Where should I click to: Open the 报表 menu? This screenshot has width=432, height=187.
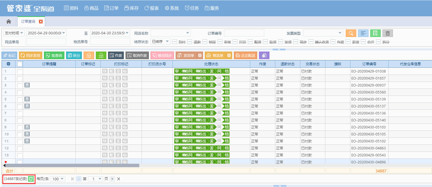pos(151,8)
